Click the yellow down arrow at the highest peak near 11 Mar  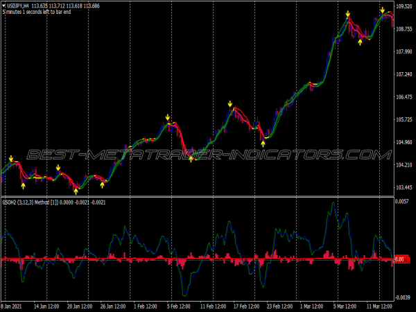coord(382,10)
